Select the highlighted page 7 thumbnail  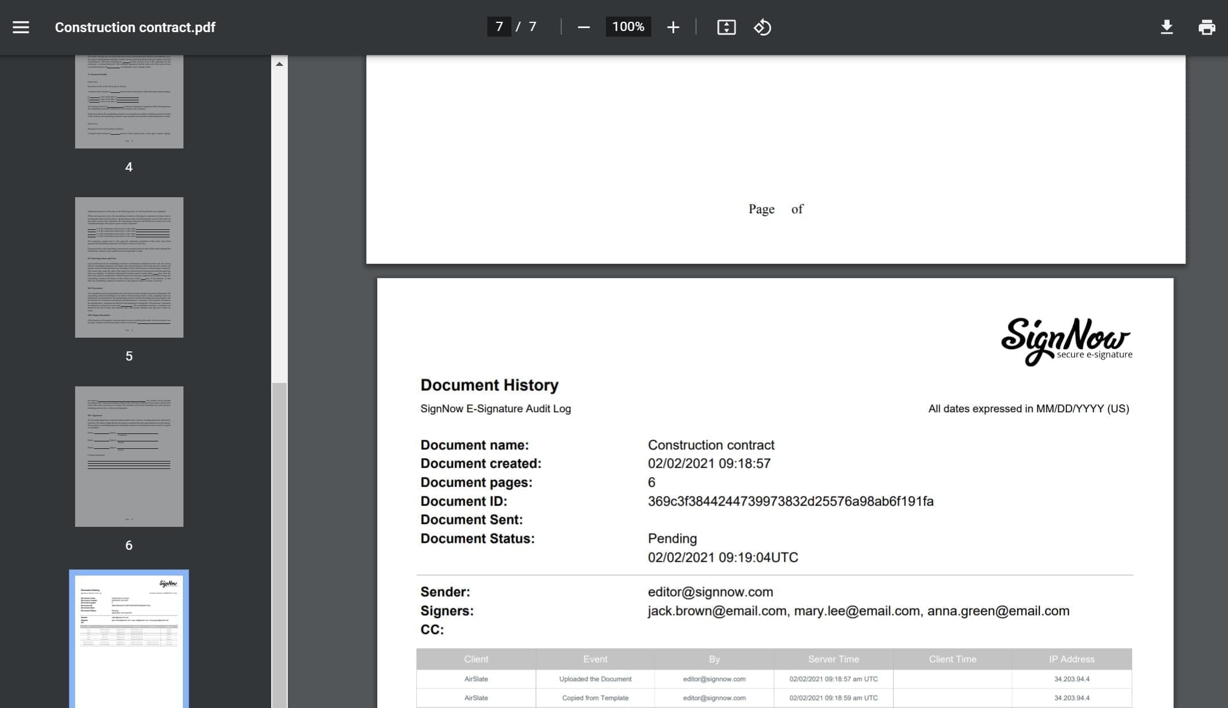tap(129, 639)
